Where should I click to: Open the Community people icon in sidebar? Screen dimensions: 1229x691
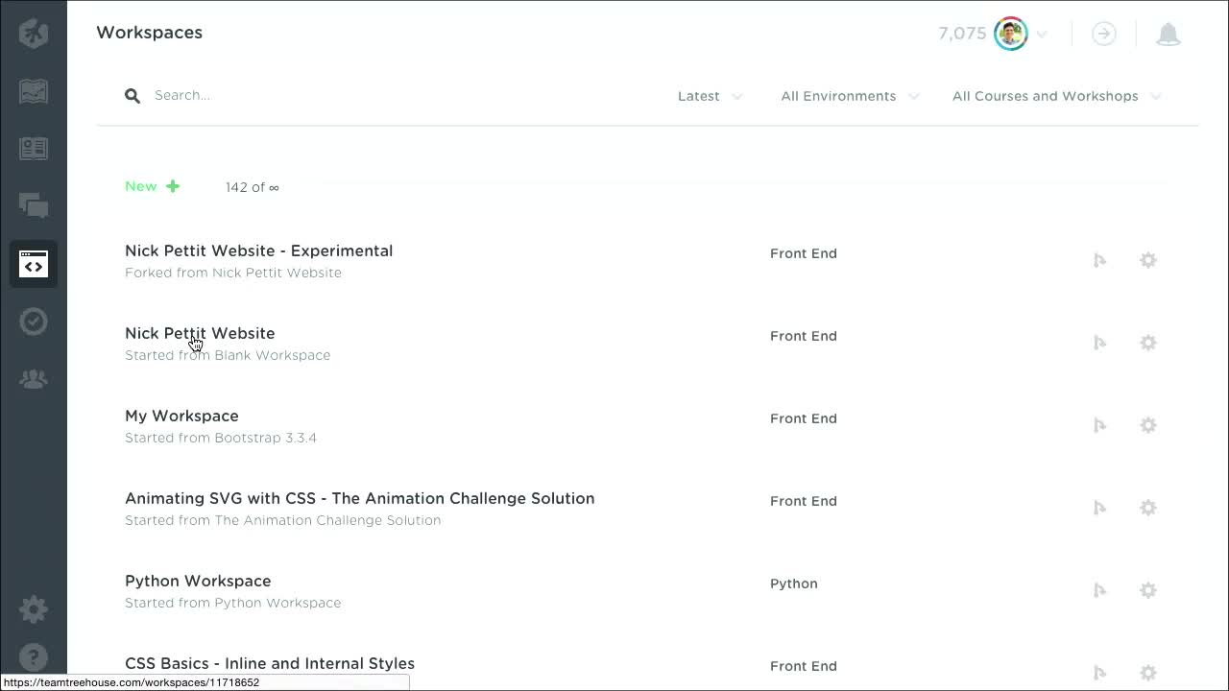point(34,378)
